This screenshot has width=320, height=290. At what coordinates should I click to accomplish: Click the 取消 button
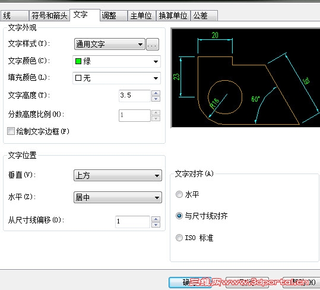coord(247,283)
